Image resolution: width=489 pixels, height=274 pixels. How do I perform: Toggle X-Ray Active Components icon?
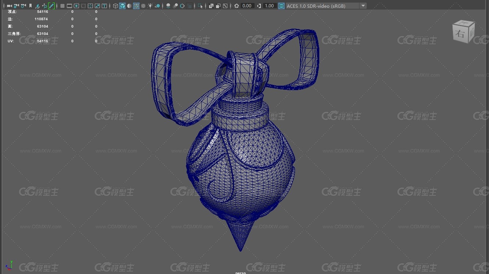(218, 6)
